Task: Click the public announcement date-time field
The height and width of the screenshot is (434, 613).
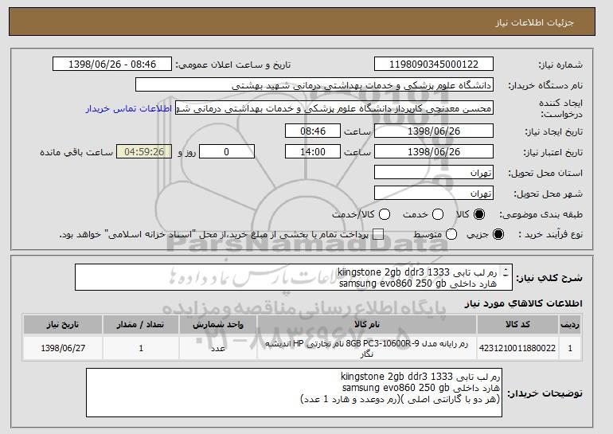Action: [112, 65]
